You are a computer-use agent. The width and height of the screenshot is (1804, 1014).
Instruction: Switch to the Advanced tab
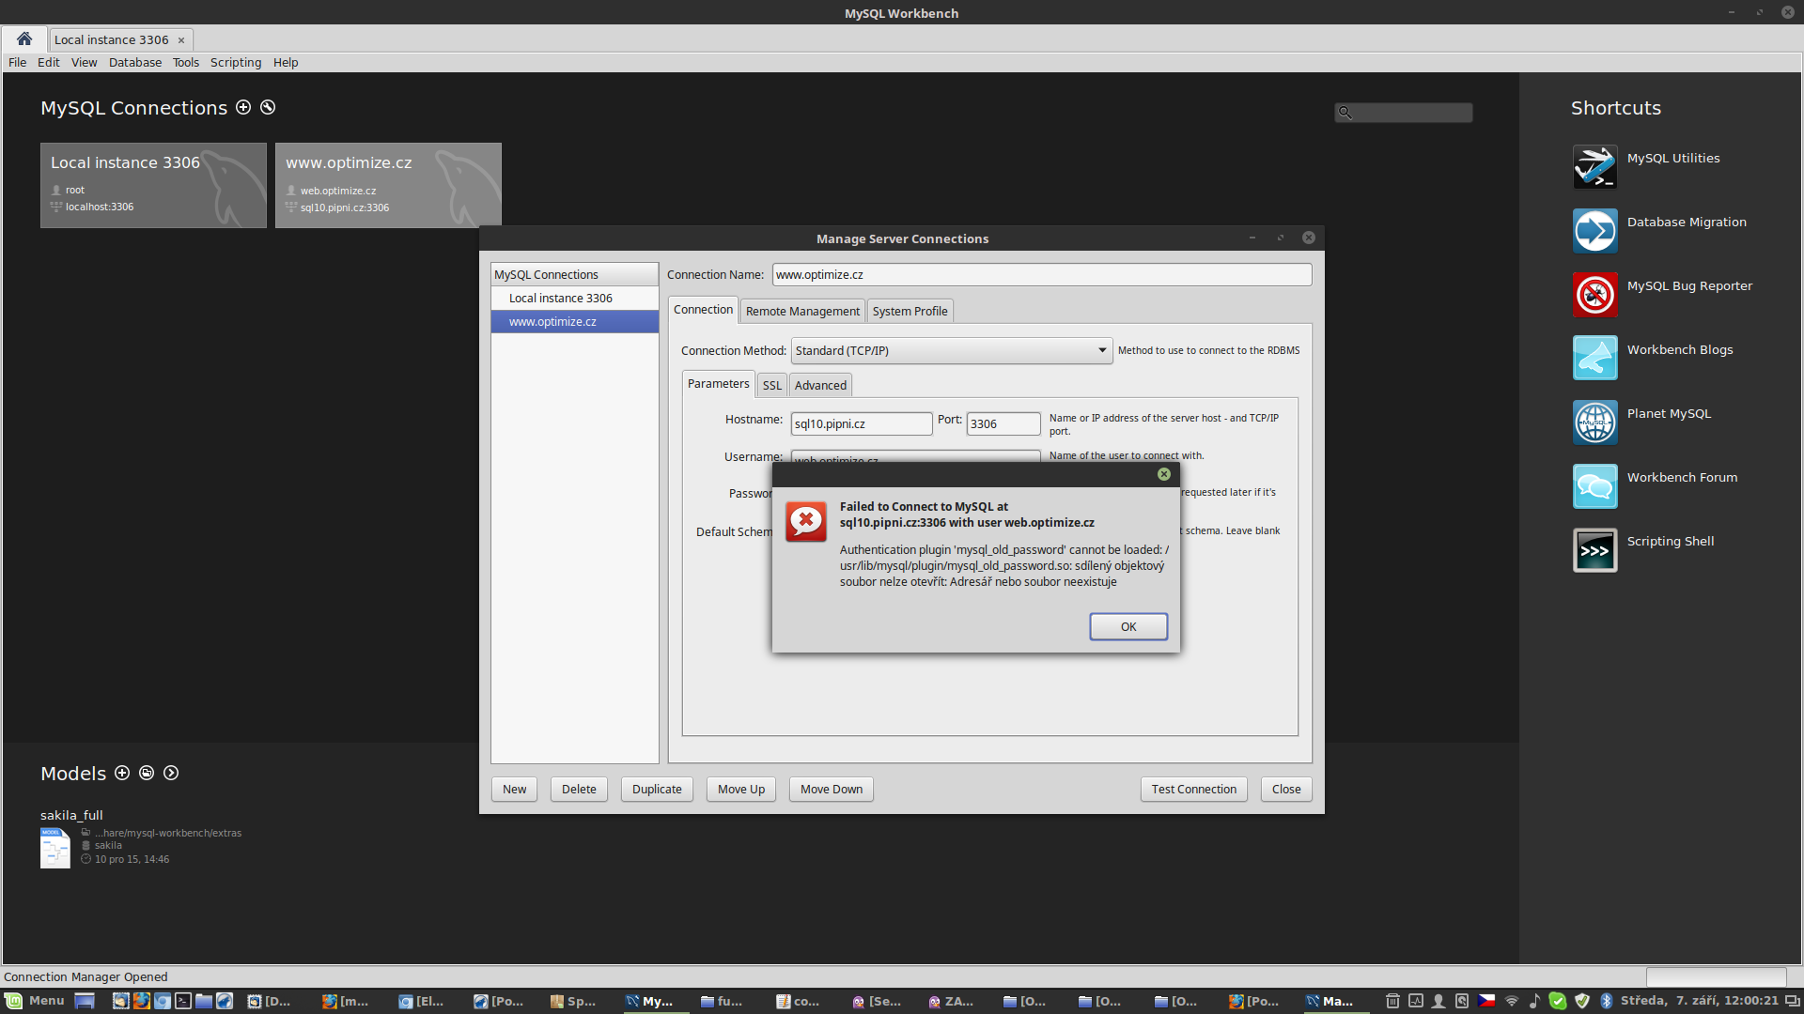[x=820, y=385]
